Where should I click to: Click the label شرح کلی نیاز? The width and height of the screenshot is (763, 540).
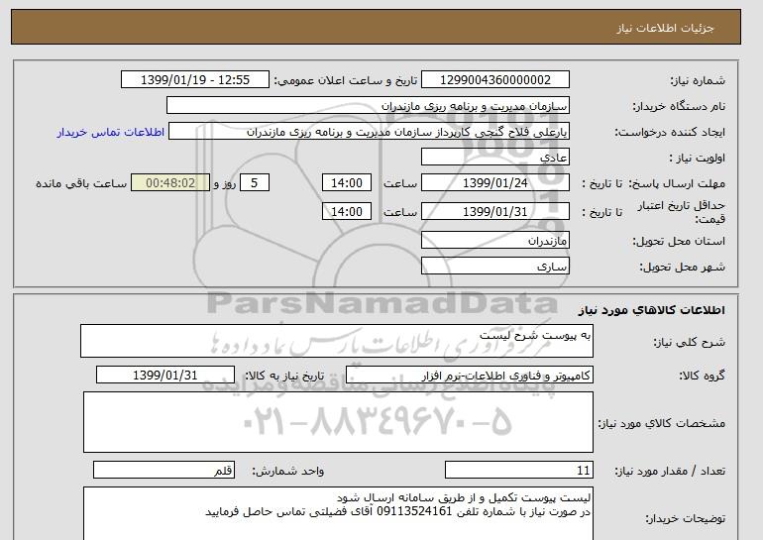(x=689, y=343)
